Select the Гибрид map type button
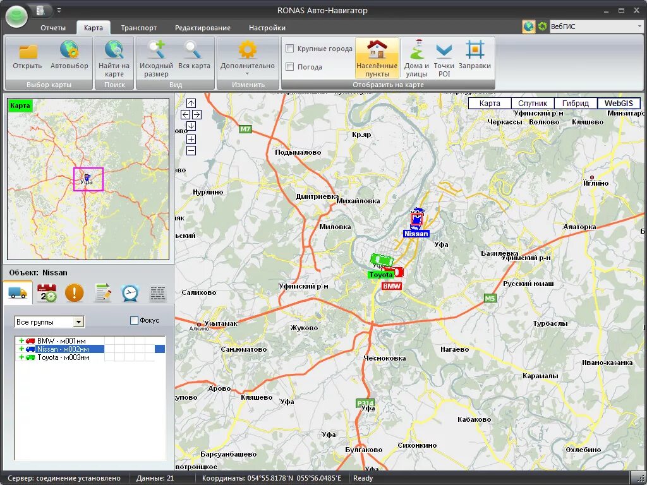Screen dimensions: 647x485 pyautogui.click(x=576, y=104)
